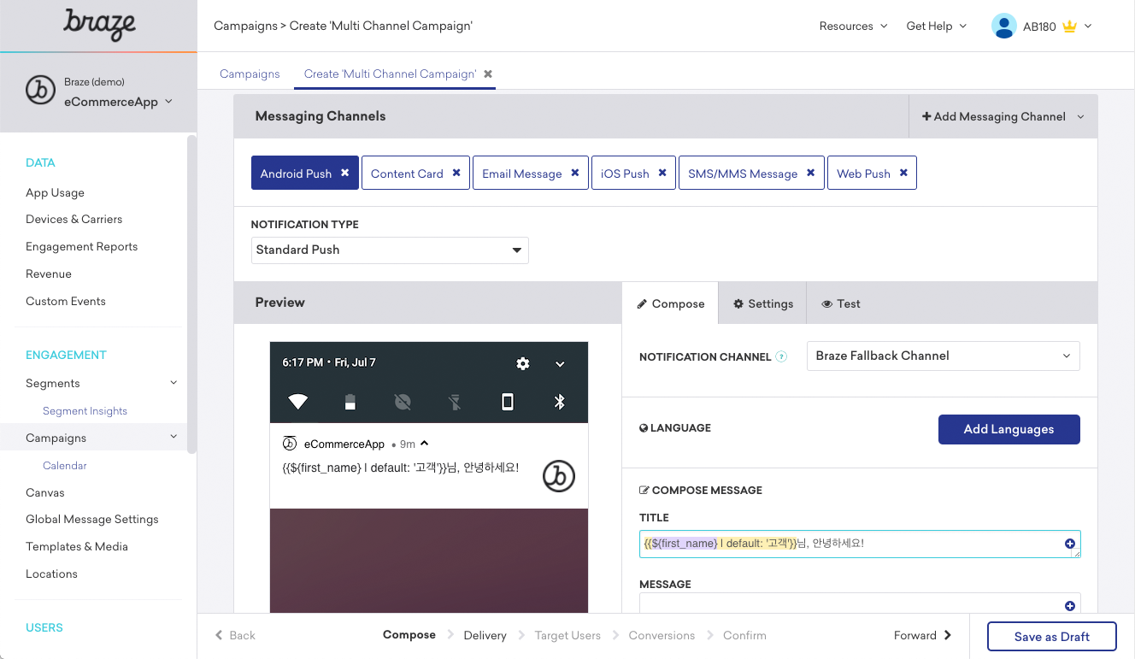Screen dimensions: 1135x659
Task: Open the Resources dropdown
Action: (x=853, y=26)
